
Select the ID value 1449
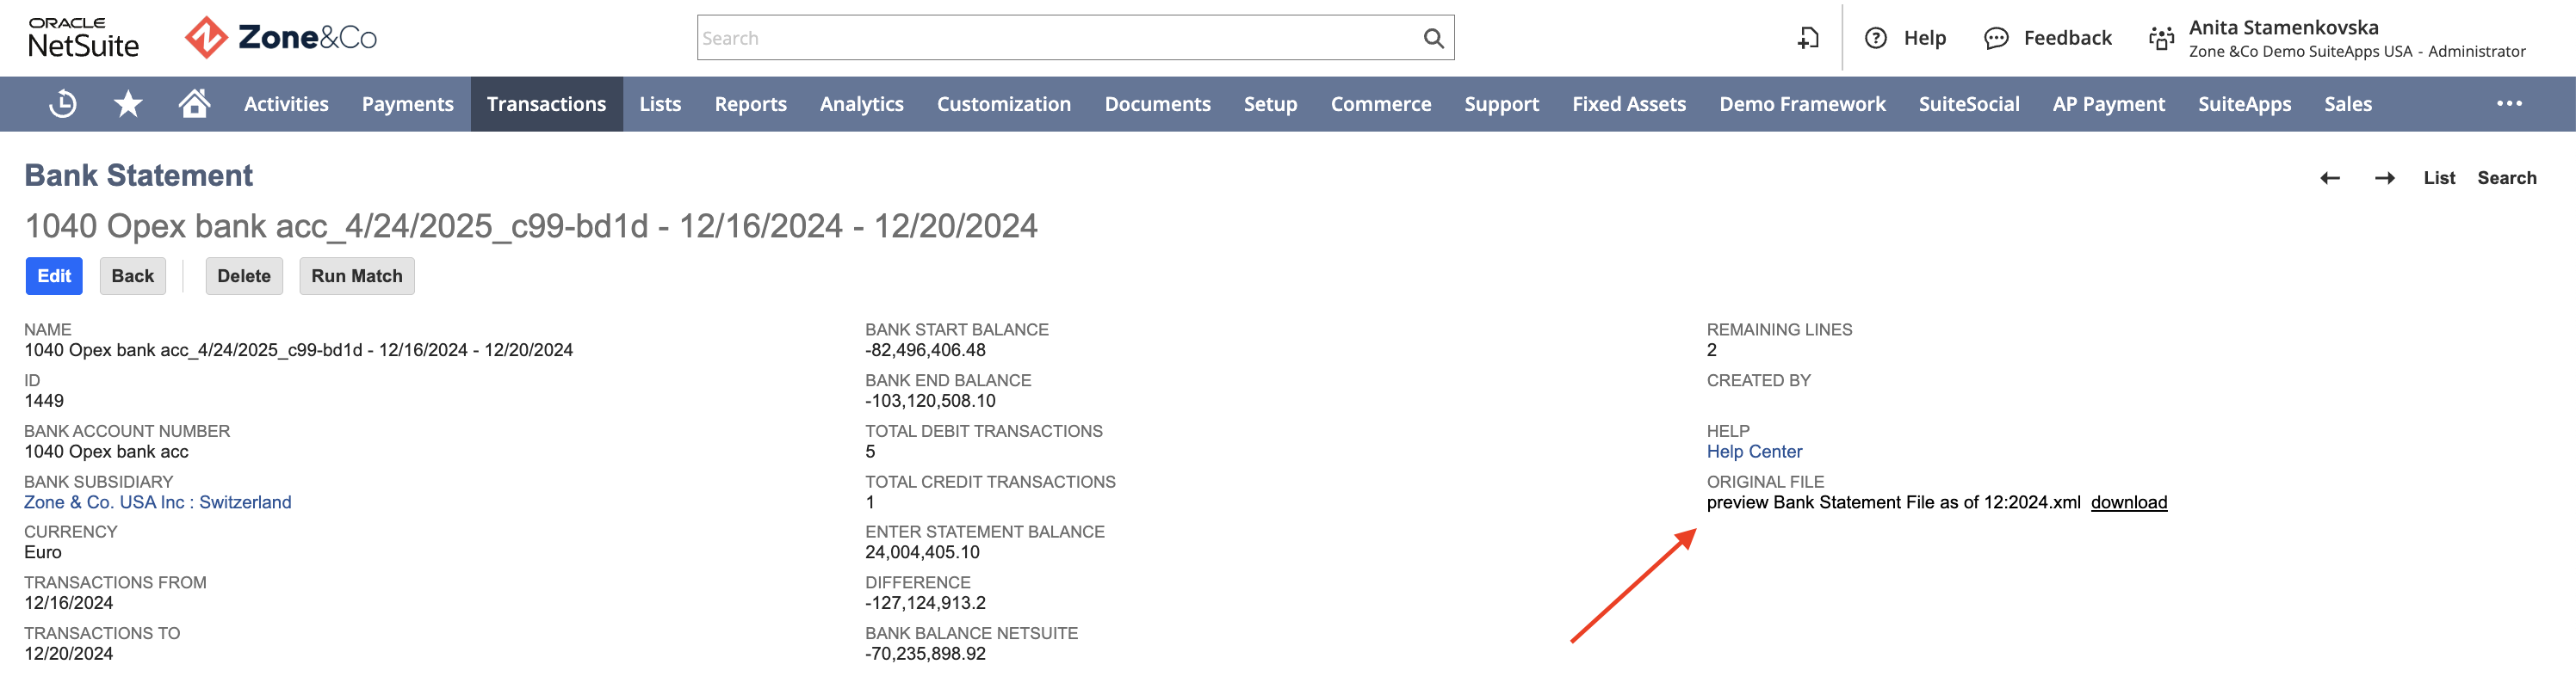click(44, 401)
